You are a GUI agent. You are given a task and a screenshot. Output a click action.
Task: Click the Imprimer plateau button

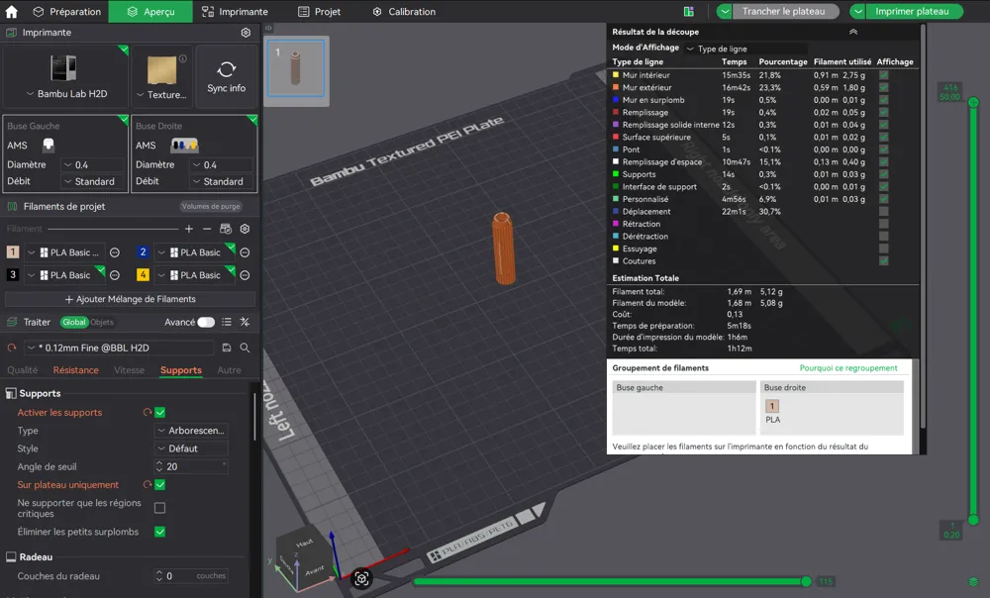point(912,11)
